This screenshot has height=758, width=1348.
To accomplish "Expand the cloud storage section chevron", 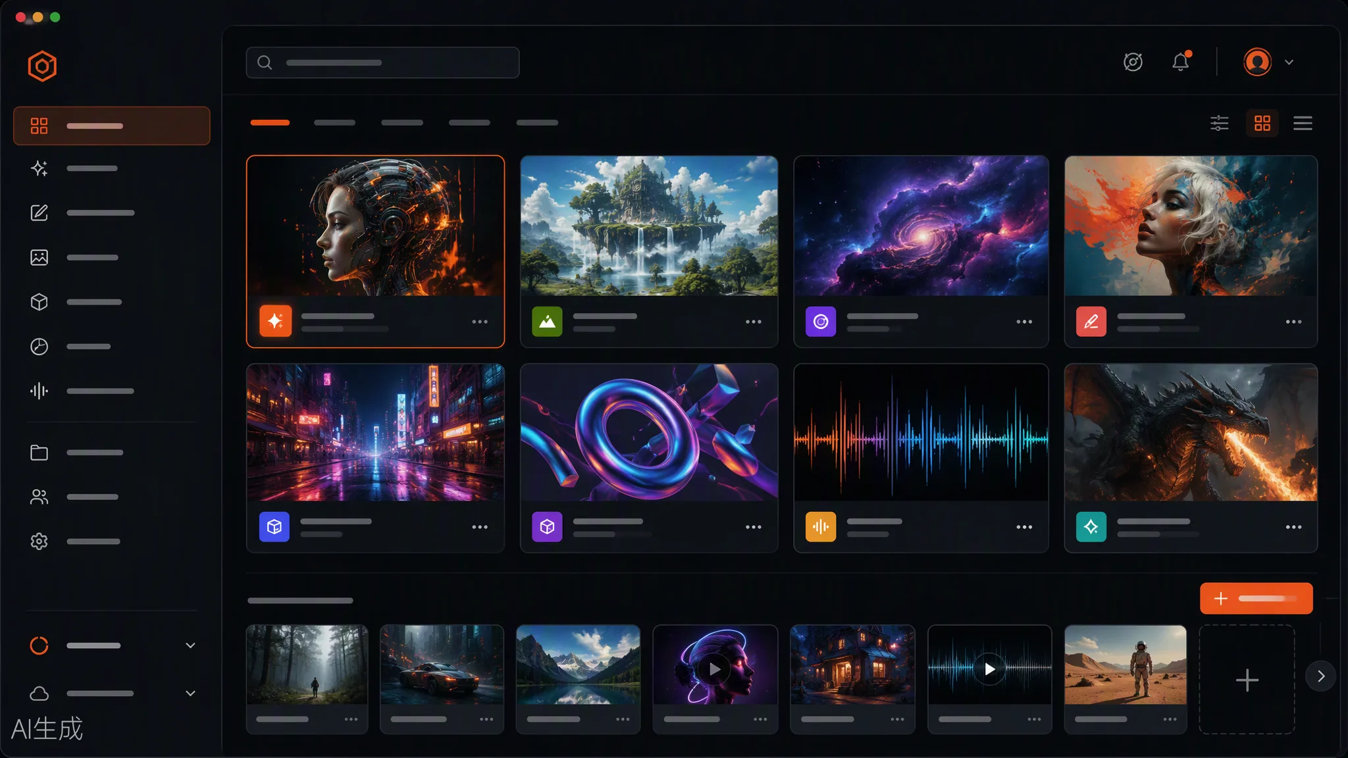I will point(190,694).
